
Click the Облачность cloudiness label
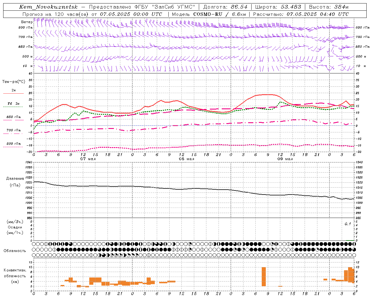point(15,251)
